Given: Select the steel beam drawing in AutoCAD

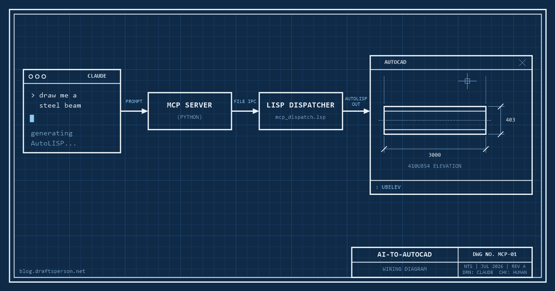Looking at the screenshot, I should [435, 120].
